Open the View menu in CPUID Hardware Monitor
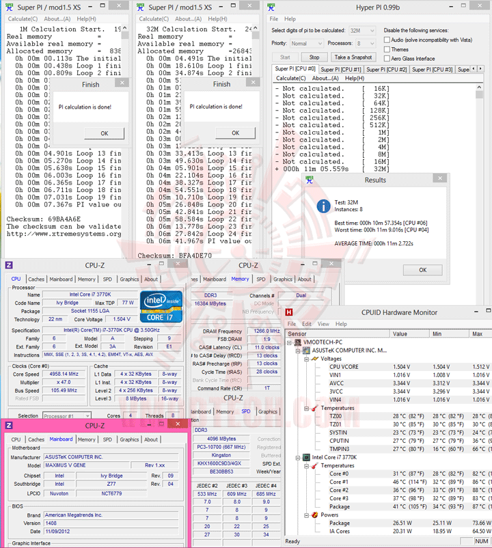492x548 pixels. pyautogui.click(x=323, y=324)
